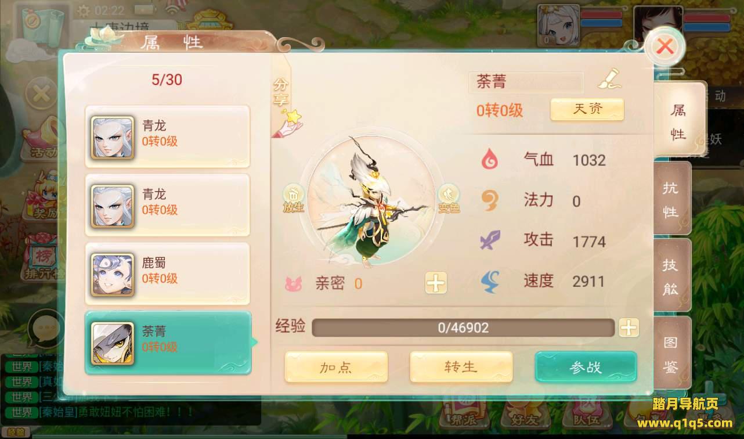Click the plus icon beside experience bar

pos(629,328)
